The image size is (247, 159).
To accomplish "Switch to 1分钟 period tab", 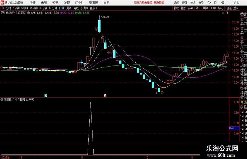I will [x=16, y=8].
